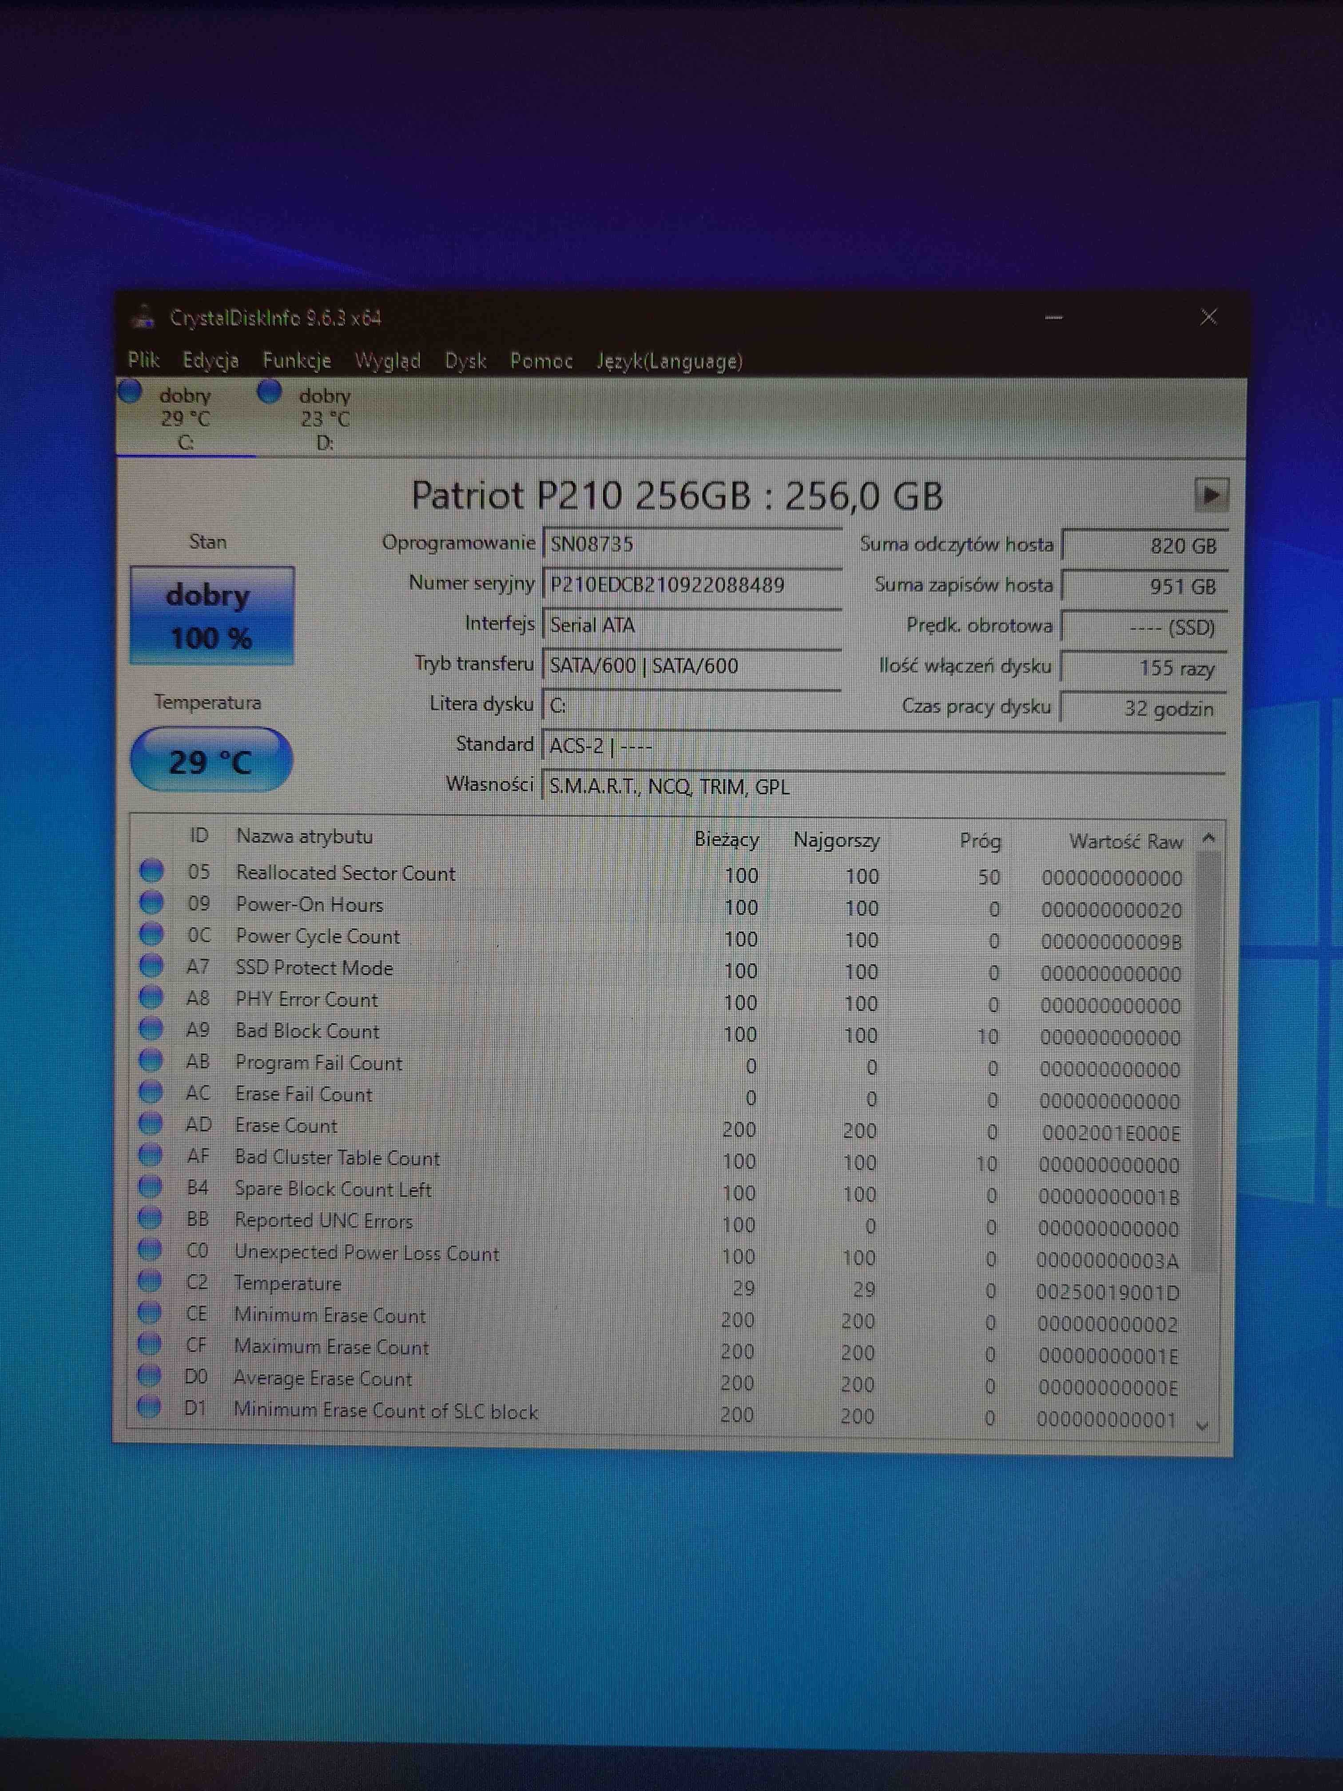Click the 820 GB host reads value

pos(1144,546)
